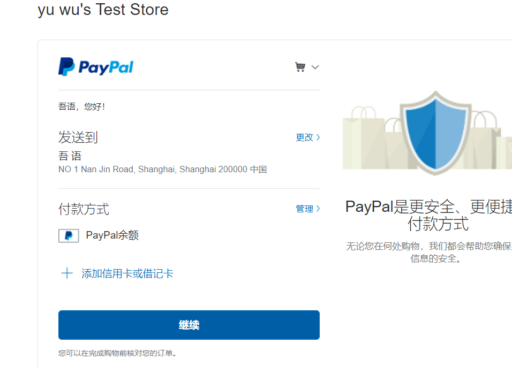Image resolution: width=512 pixels, height=367 pixels.
Task: Click the 发送到 section heading
Action: coord(78,137)
